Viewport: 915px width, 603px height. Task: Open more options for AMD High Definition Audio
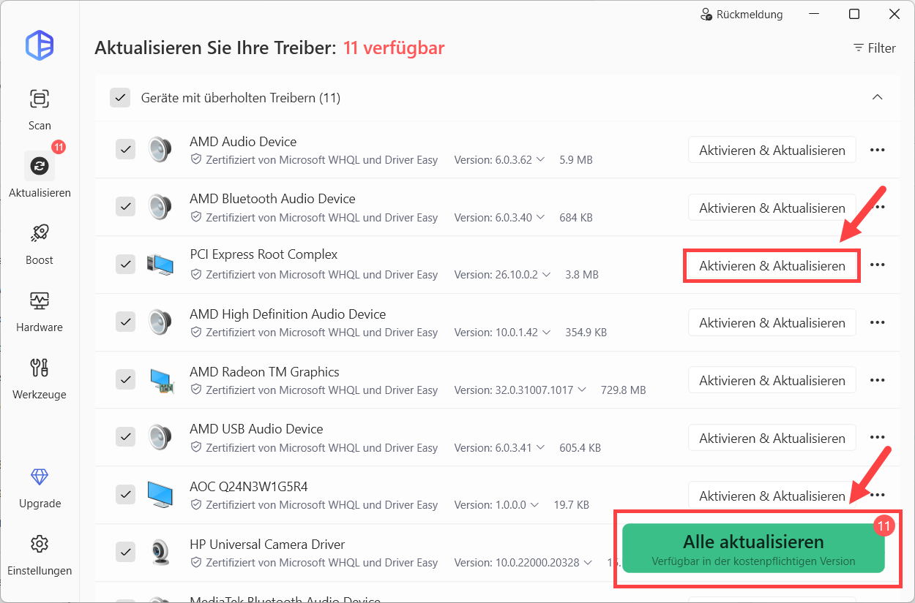pyautogui.click(x=877, y=322)
